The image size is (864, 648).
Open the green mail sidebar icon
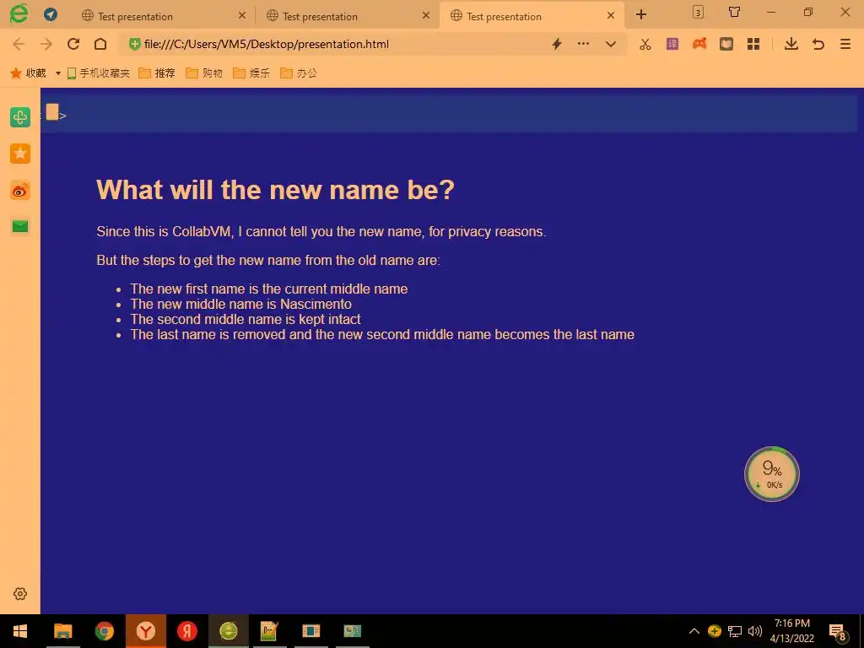[20, 226]
